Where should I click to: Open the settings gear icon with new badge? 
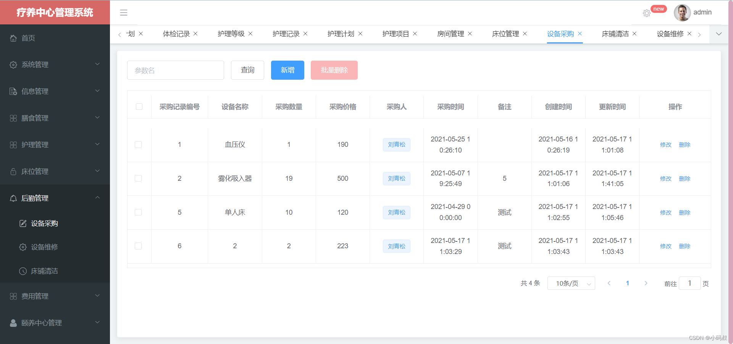(x=647, y=13)
